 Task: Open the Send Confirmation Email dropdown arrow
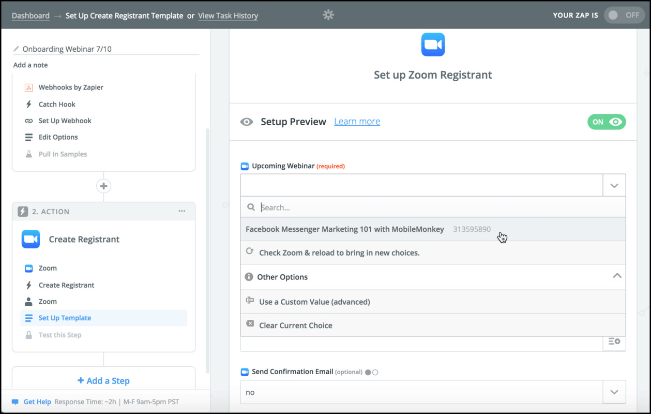[x=614, y=392]
